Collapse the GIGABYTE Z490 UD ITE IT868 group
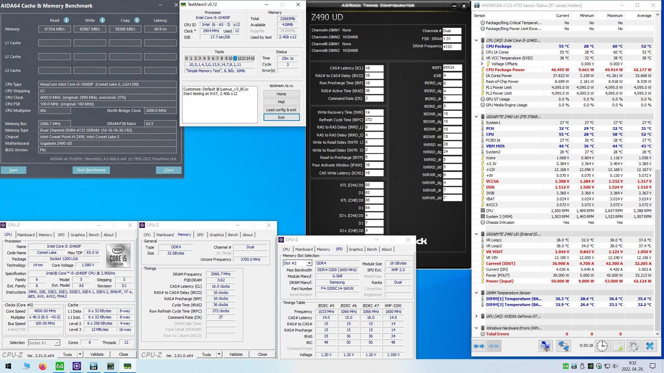664x373 pixels. click(477, 117)
